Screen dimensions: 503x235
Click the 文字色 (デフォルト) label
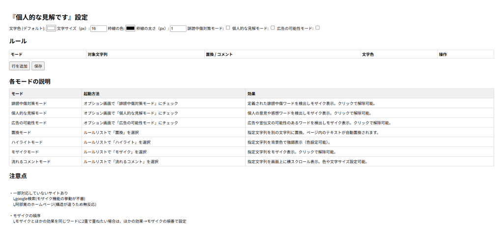pos(28,29)
